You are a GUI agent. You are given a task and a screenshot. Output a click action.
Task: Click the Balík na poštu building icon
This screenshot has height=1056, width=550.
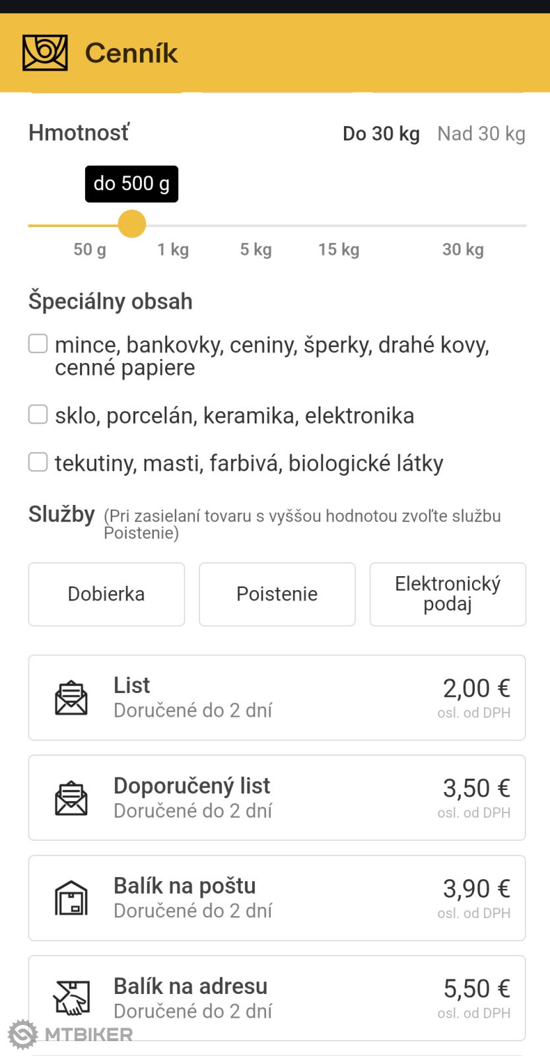coord(71,898)
